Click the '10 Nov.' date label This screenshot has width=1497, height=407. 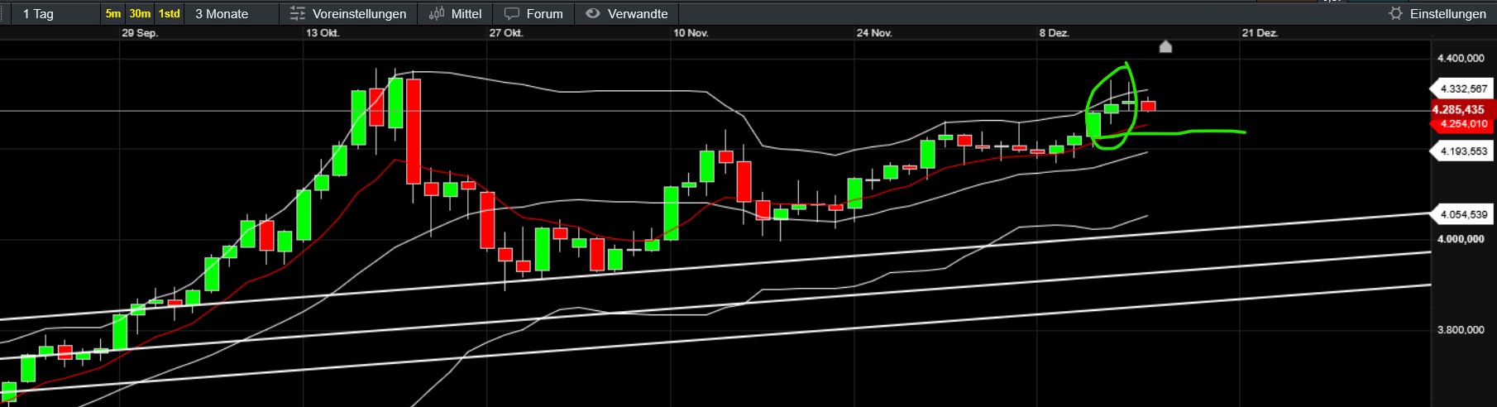(x=691, y=33)
